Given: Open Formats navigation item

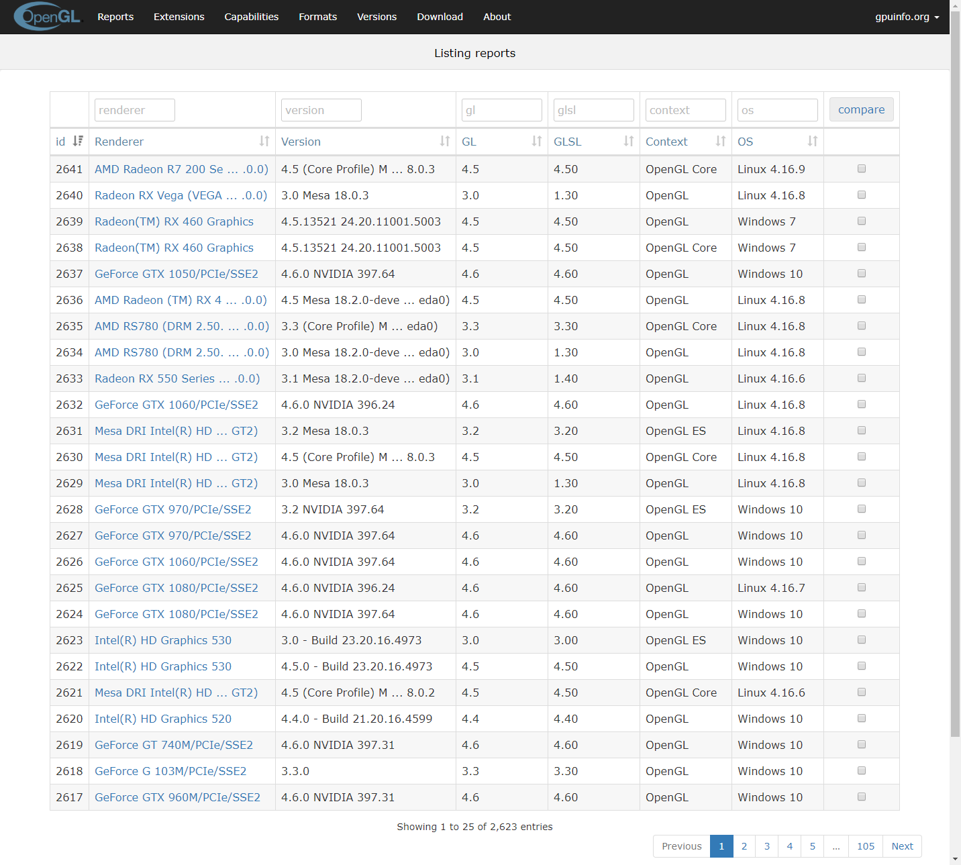Looking at the screenshot, I should click(x=317, y=17).
